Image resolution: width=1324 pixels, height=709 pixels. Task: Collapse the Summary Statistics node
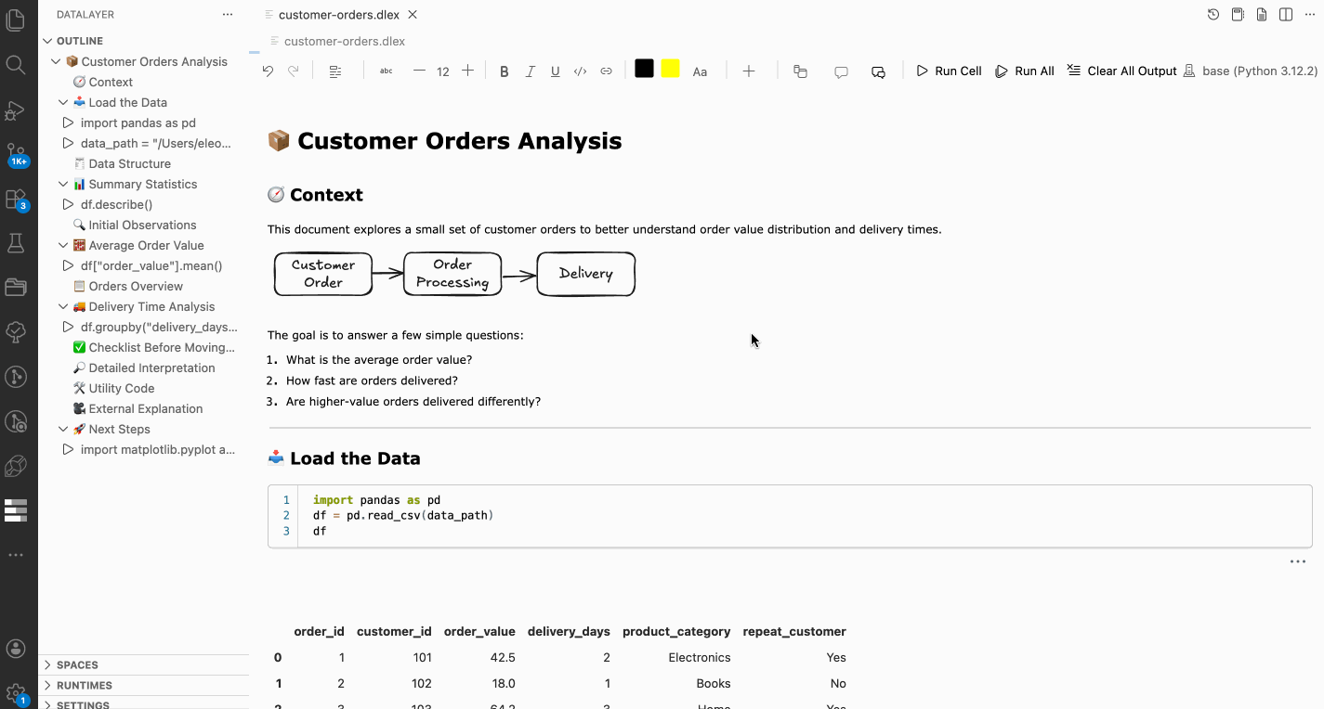(x=63, y=184)
